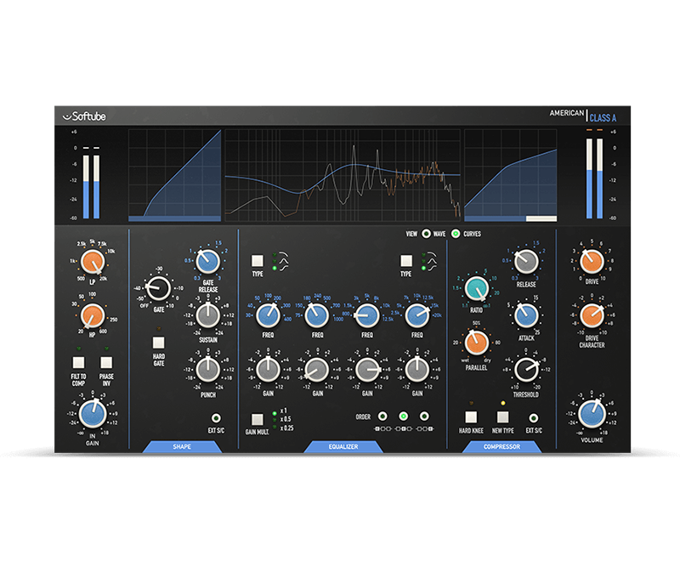Image resolution: width=680 pixels, height=561 pixels.
Task: Click the black GATE threshold knob
Action: point(159,288)
